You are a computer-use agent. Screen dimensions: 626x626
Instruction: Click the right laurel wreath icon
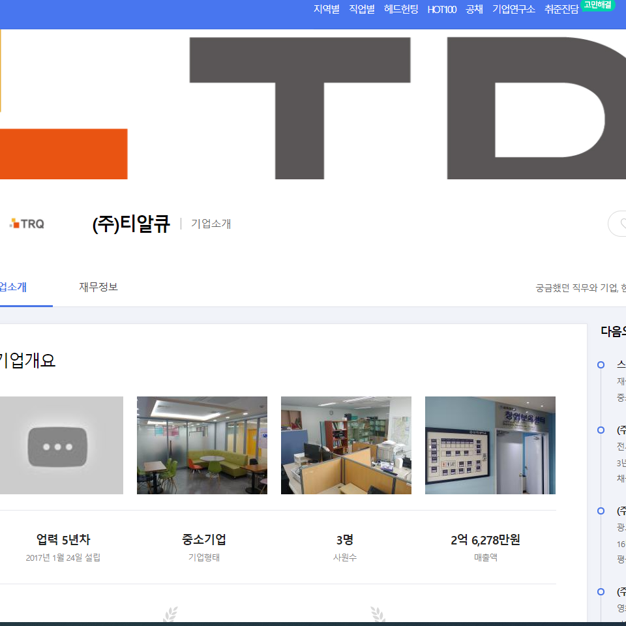pyautogui.click(x=378, y=614)
